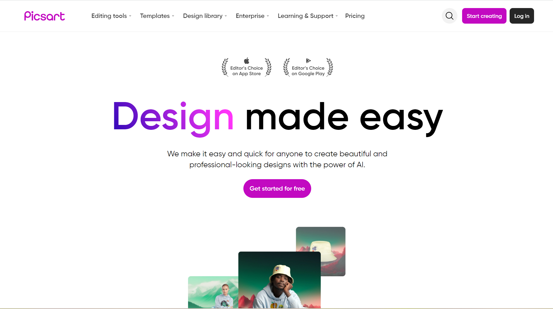Expand the Editing tools dropdown
Viewport: 553px width, 309px height.
coord(111,16)
